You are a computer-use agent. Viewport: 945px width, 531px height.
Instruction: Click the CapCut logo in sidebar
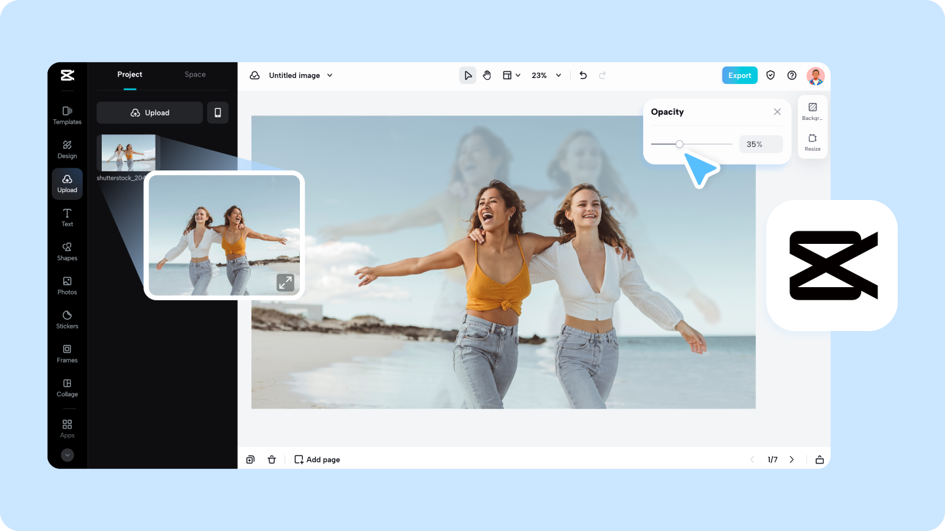[x=67, y=75]
